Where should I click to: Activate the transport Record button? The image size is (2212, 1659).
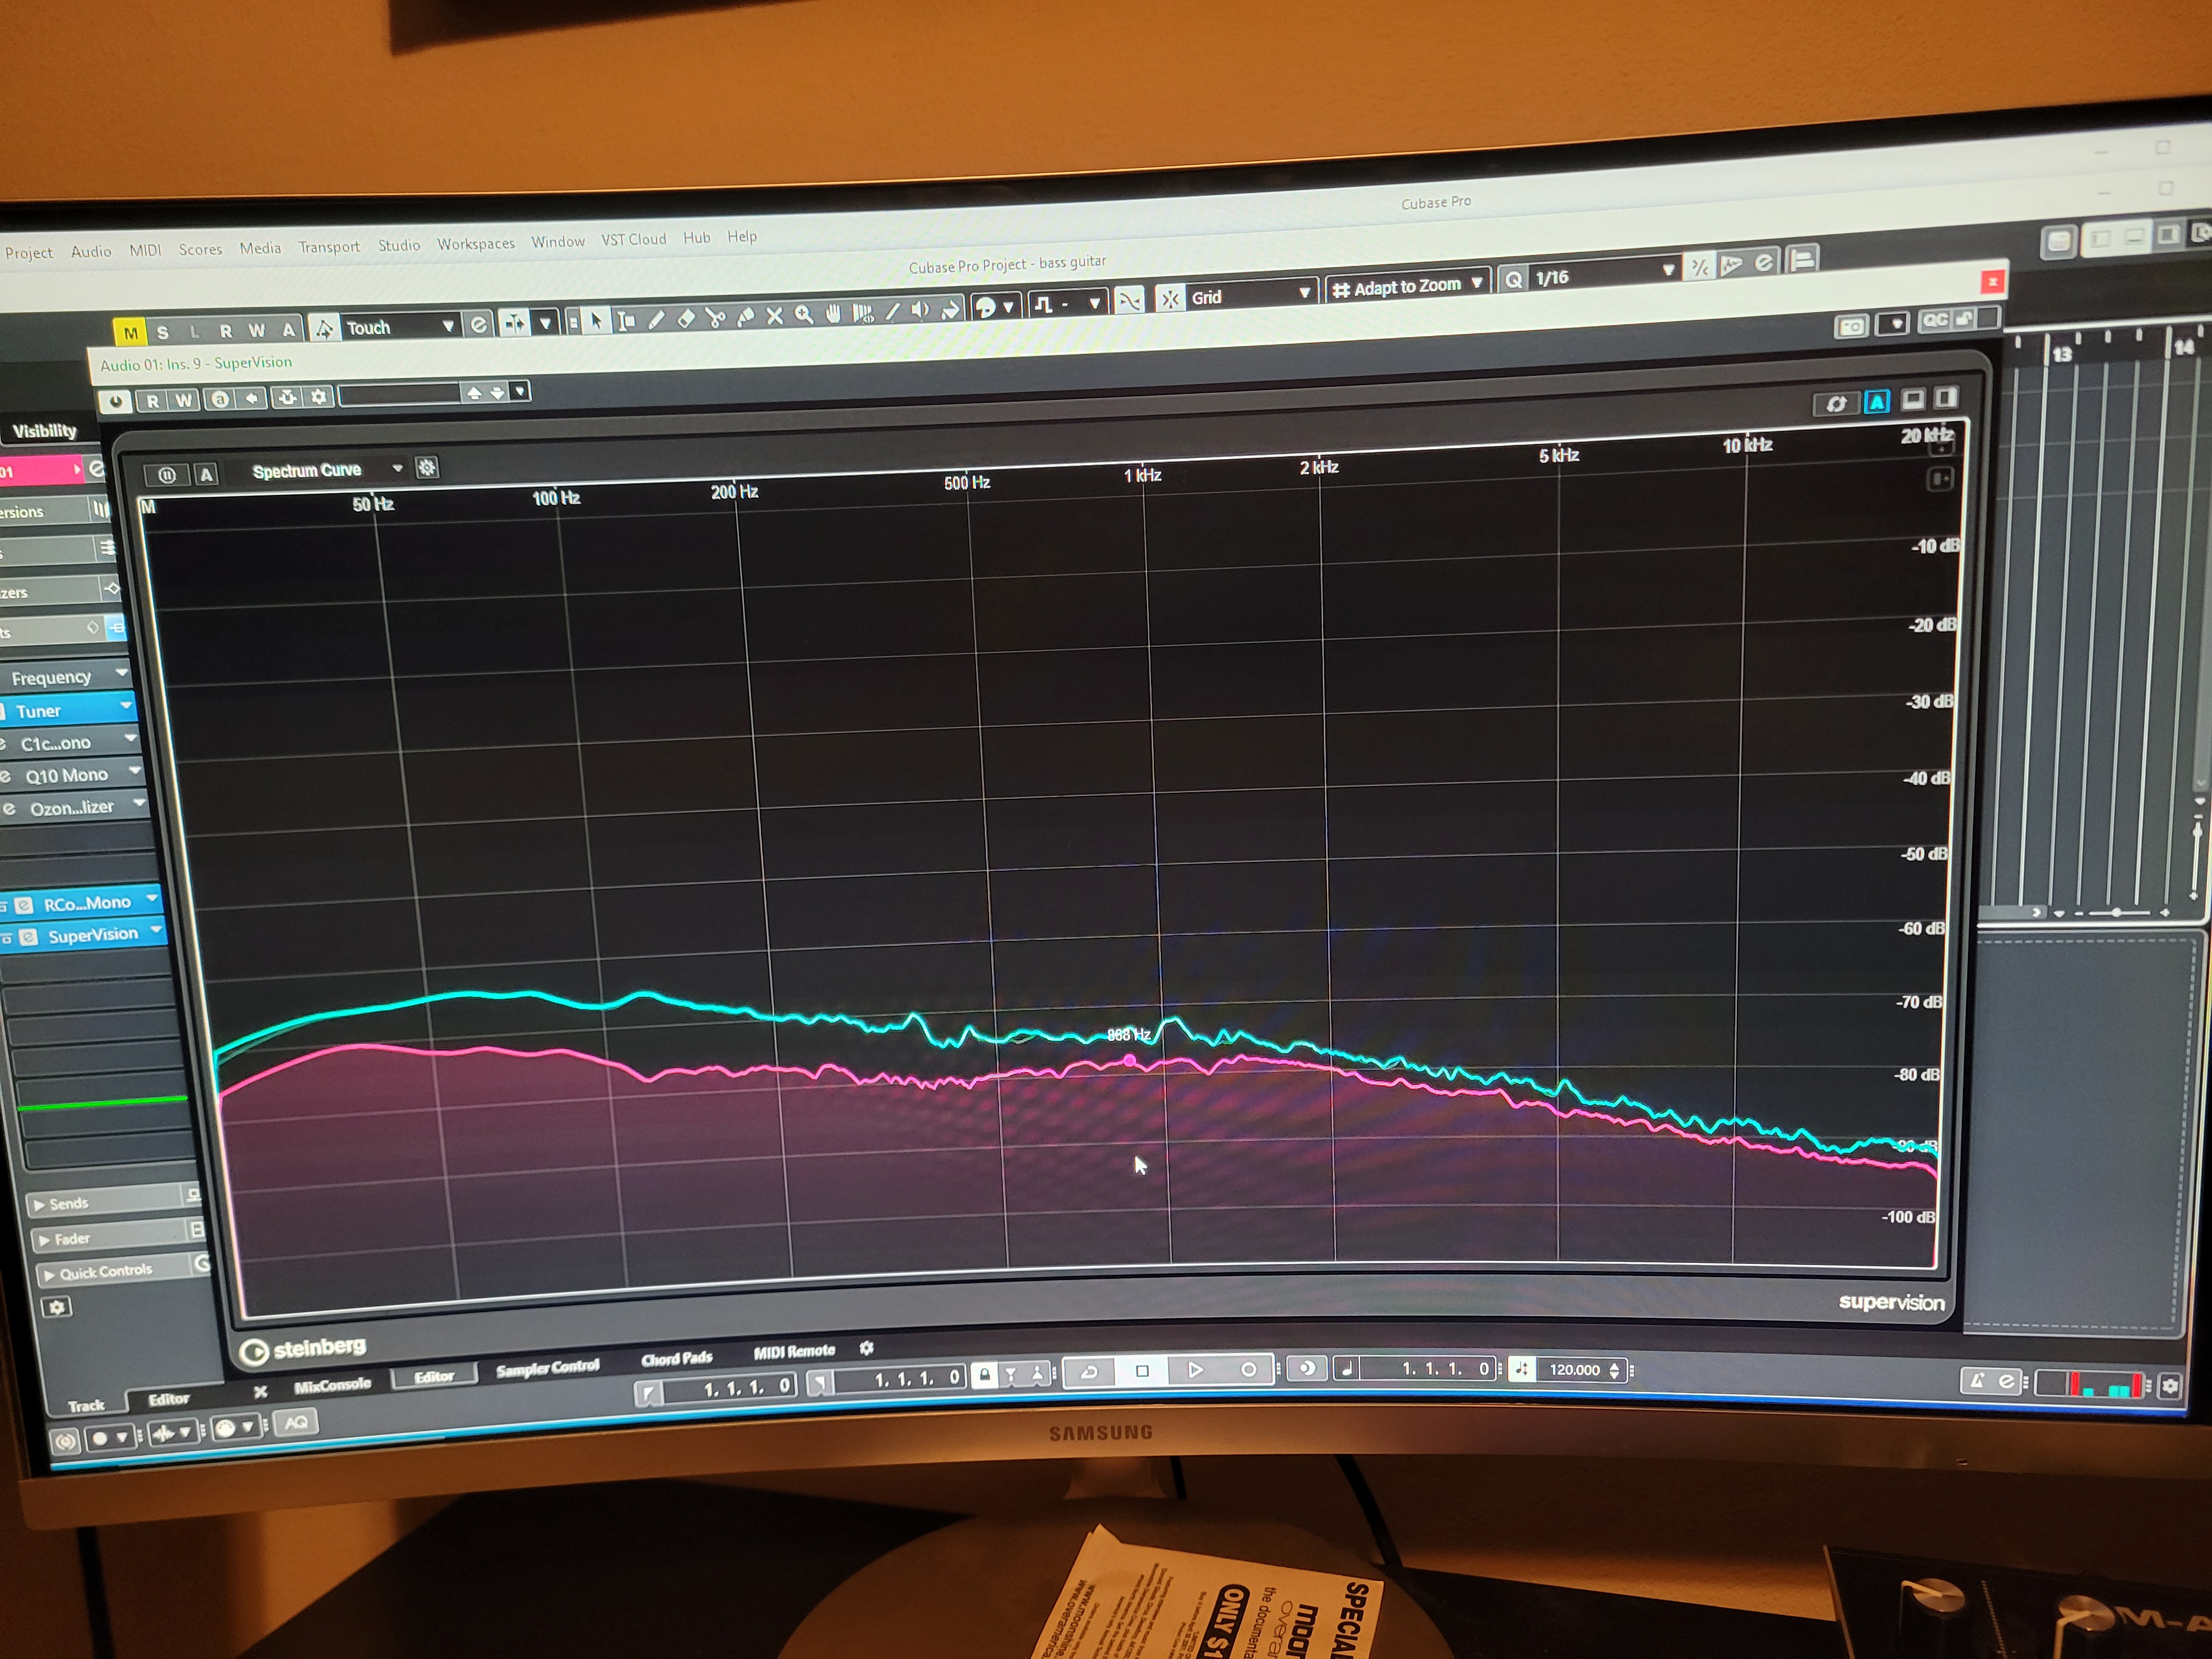click(x=1248, y=1370)
